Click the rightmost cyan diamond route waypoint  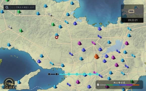pyautogui.click(x=97, y=74)
